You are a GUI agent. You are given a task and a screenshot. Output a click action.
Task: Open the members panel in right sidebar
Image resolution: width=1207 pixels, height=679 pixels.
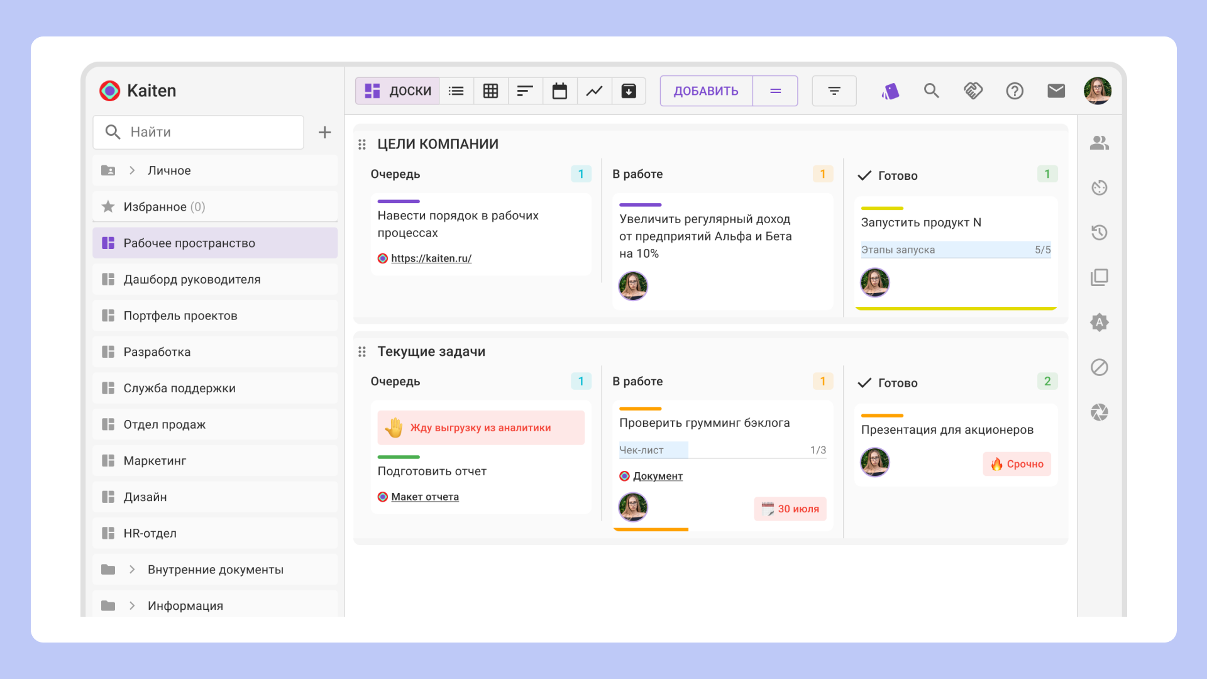coord(1099,143)
